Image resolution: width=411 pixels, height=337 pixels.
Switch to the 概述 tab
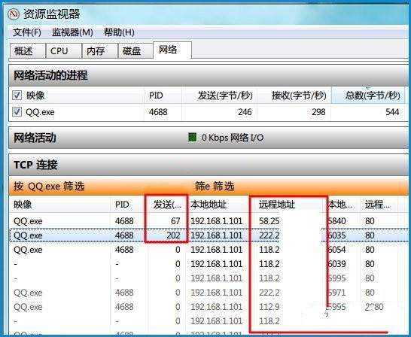click(27, 51)
